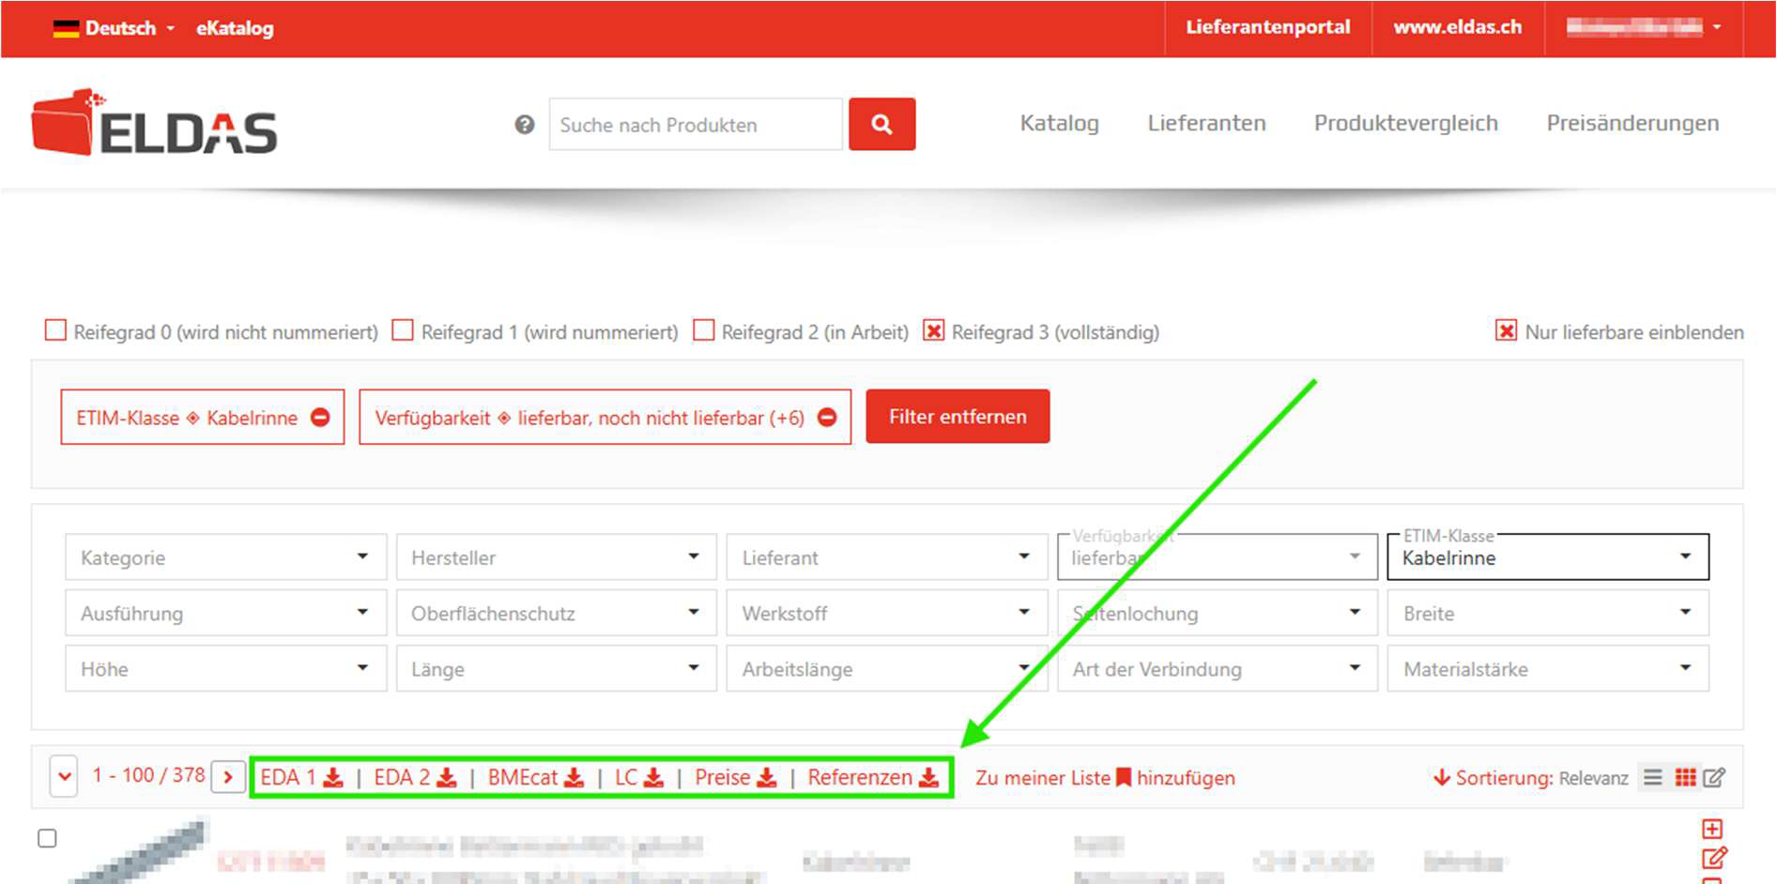Switch to grid view layout

(x=1685, y=778)
